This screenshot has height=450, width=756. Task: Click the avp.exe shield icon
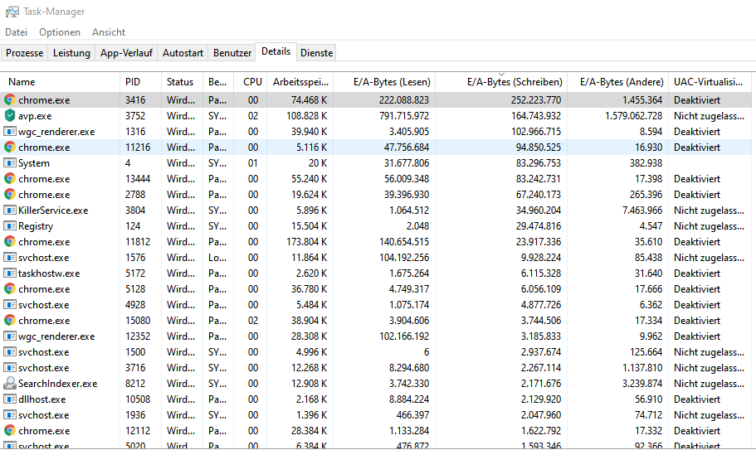pos(10,115)
